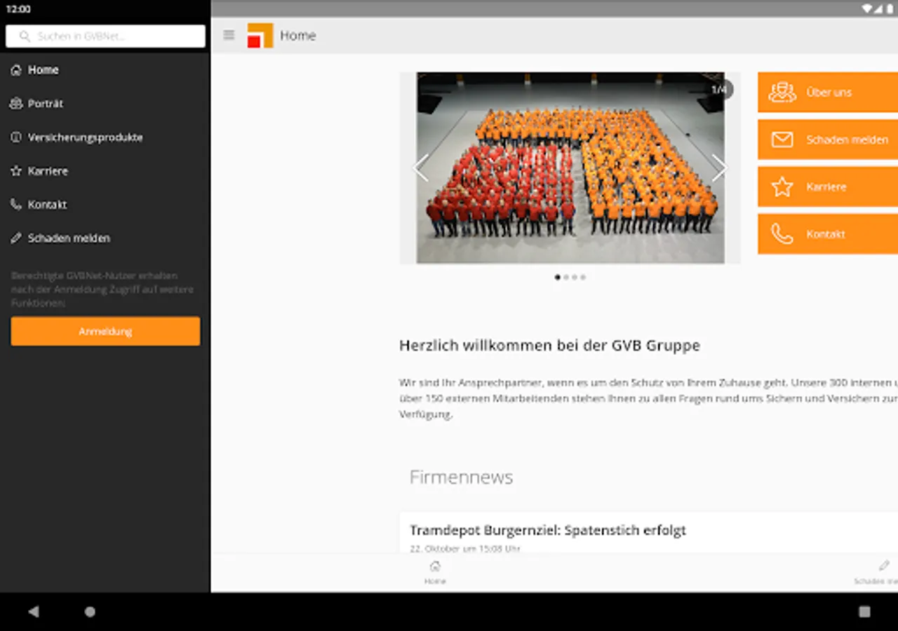Open the Karriere orange tile
This screenshot has width=898, height=631.
828,186
